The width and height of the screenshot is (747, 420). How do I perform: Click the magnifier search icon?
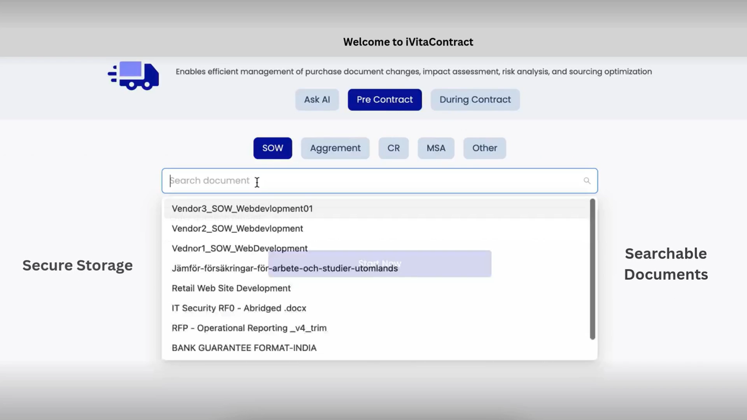(587, 181)
